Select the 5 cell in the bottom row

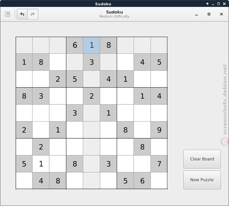coord(125,181)
